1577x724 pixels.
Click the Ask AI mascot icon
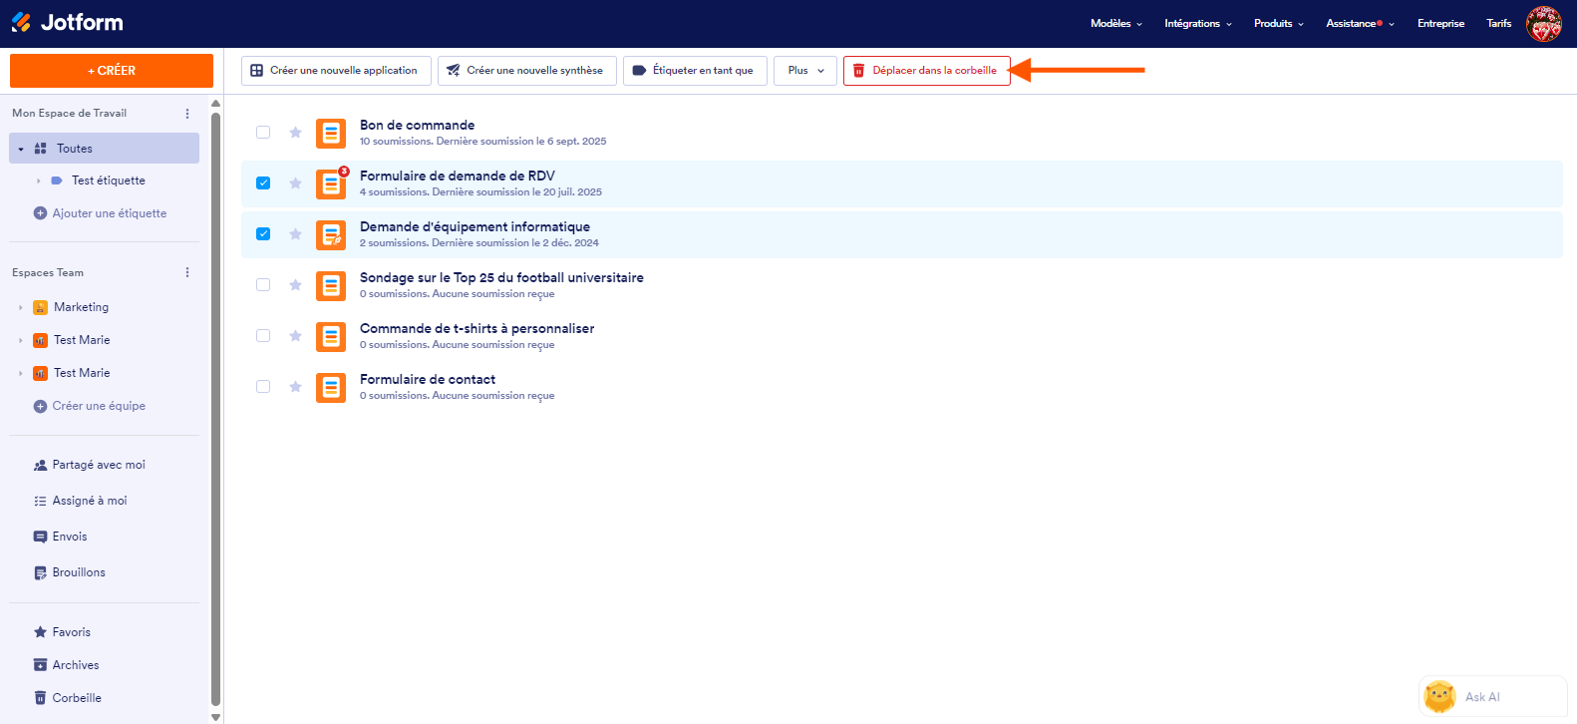(1440, 696)
